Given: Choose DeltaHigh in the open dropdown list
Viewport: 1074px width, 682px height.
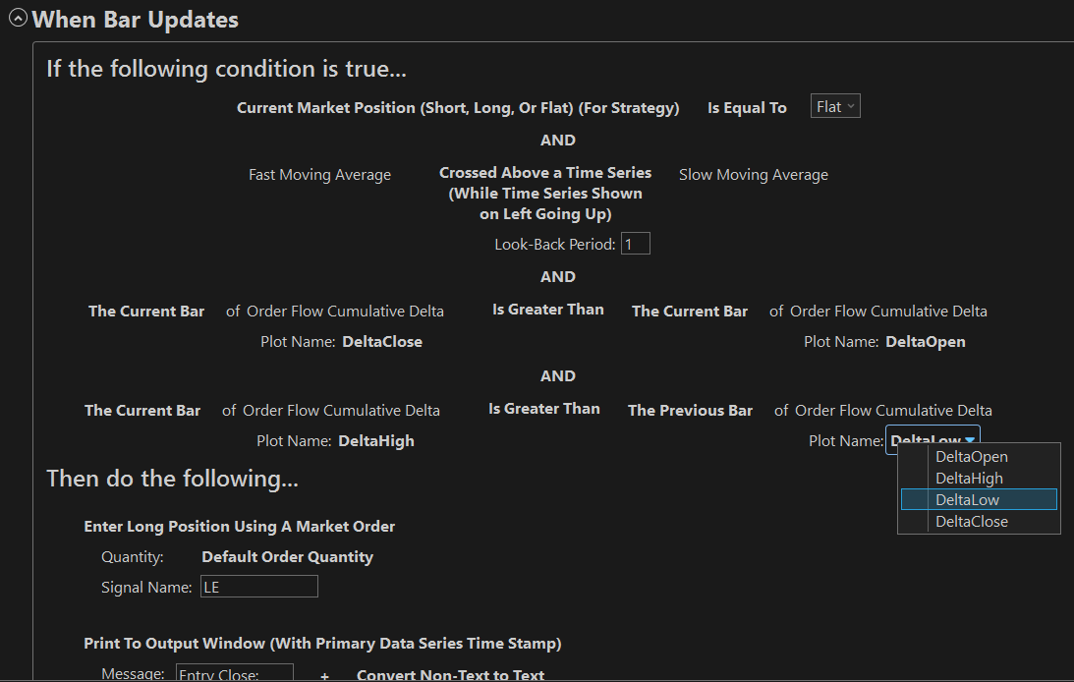Looking at the screenshot, I should pos(969,479).
